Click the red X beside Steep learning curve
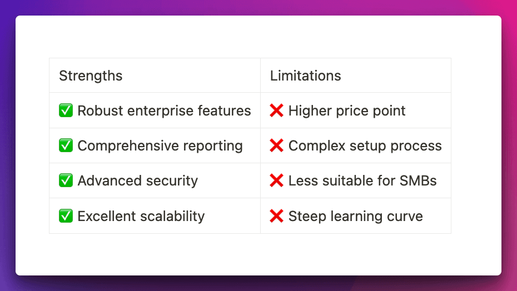Image resolution: width=517 pixels, height=291 pixels. [x=276, y=216]
